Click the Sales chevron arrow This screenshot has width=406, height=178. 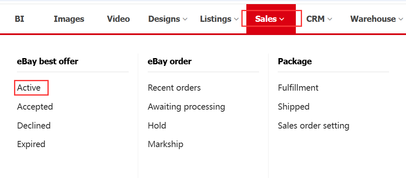[282, 19]
